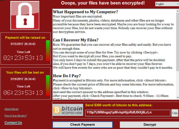This screenshot has height=129, width=179.
Task: Click the Bitcoin Accepted Here logo
Action: [x=67, y=109]
